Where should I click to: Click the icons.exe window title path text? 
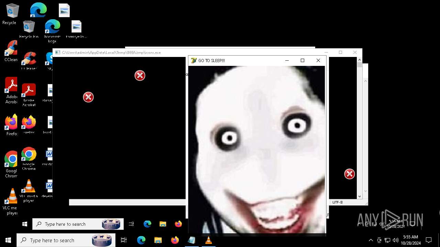pos(111,52)
